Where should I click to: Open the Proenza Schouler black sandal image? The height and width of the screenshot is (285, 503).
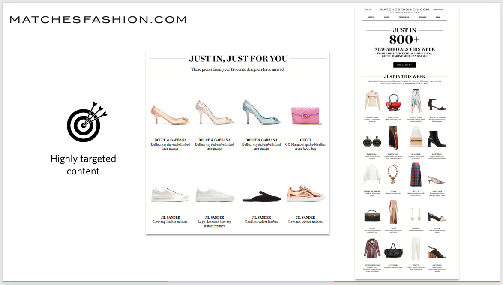pyautogui.click(x=437, y=105)
